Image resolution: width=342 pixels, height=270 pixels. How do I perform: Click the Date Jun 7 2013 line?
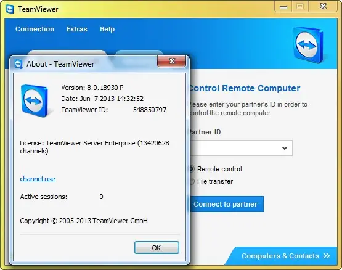point(102,99)
